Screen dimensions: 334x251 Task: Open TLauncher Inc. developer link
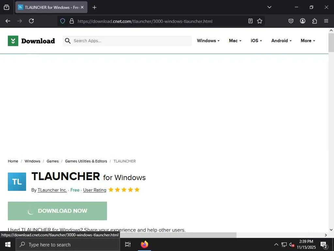tap(52, 190)
